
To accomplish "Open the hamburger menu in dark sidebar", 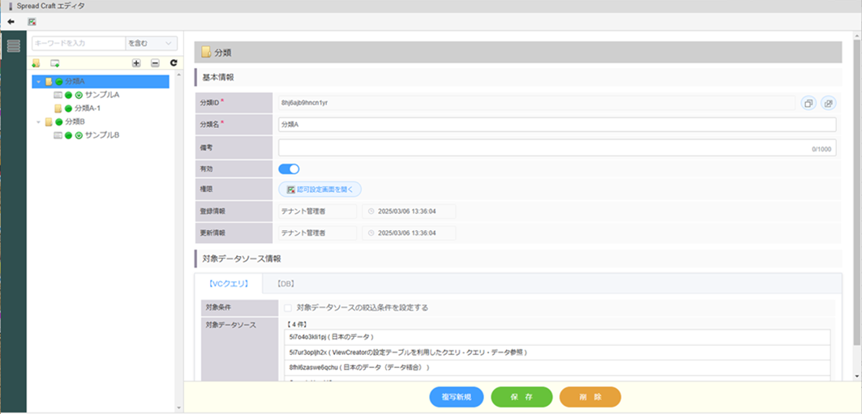I will (13, 45).
